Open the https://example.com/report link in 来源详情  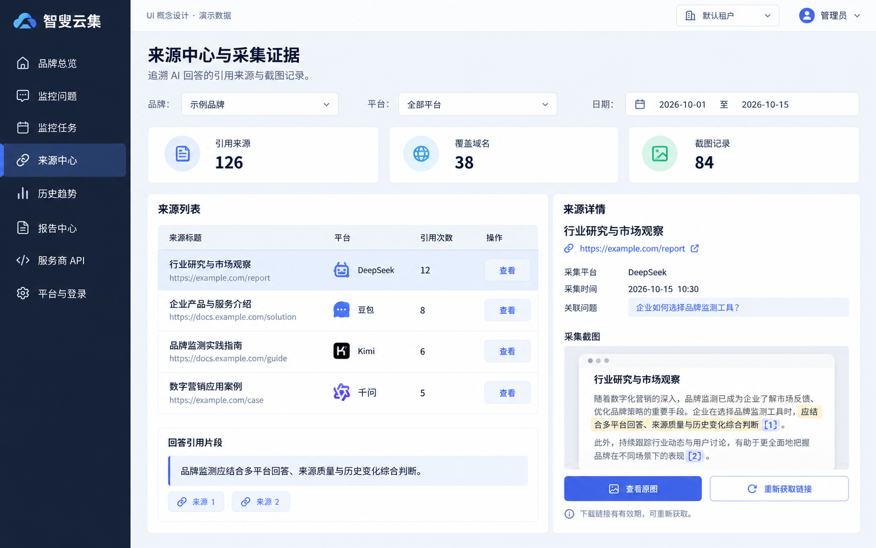point(632,249)
